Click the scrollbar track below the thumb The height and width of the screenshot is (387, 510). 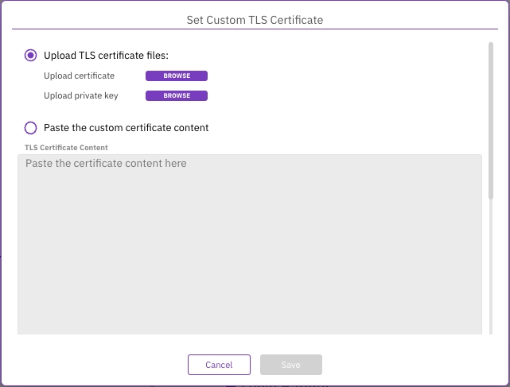[491, 270]
